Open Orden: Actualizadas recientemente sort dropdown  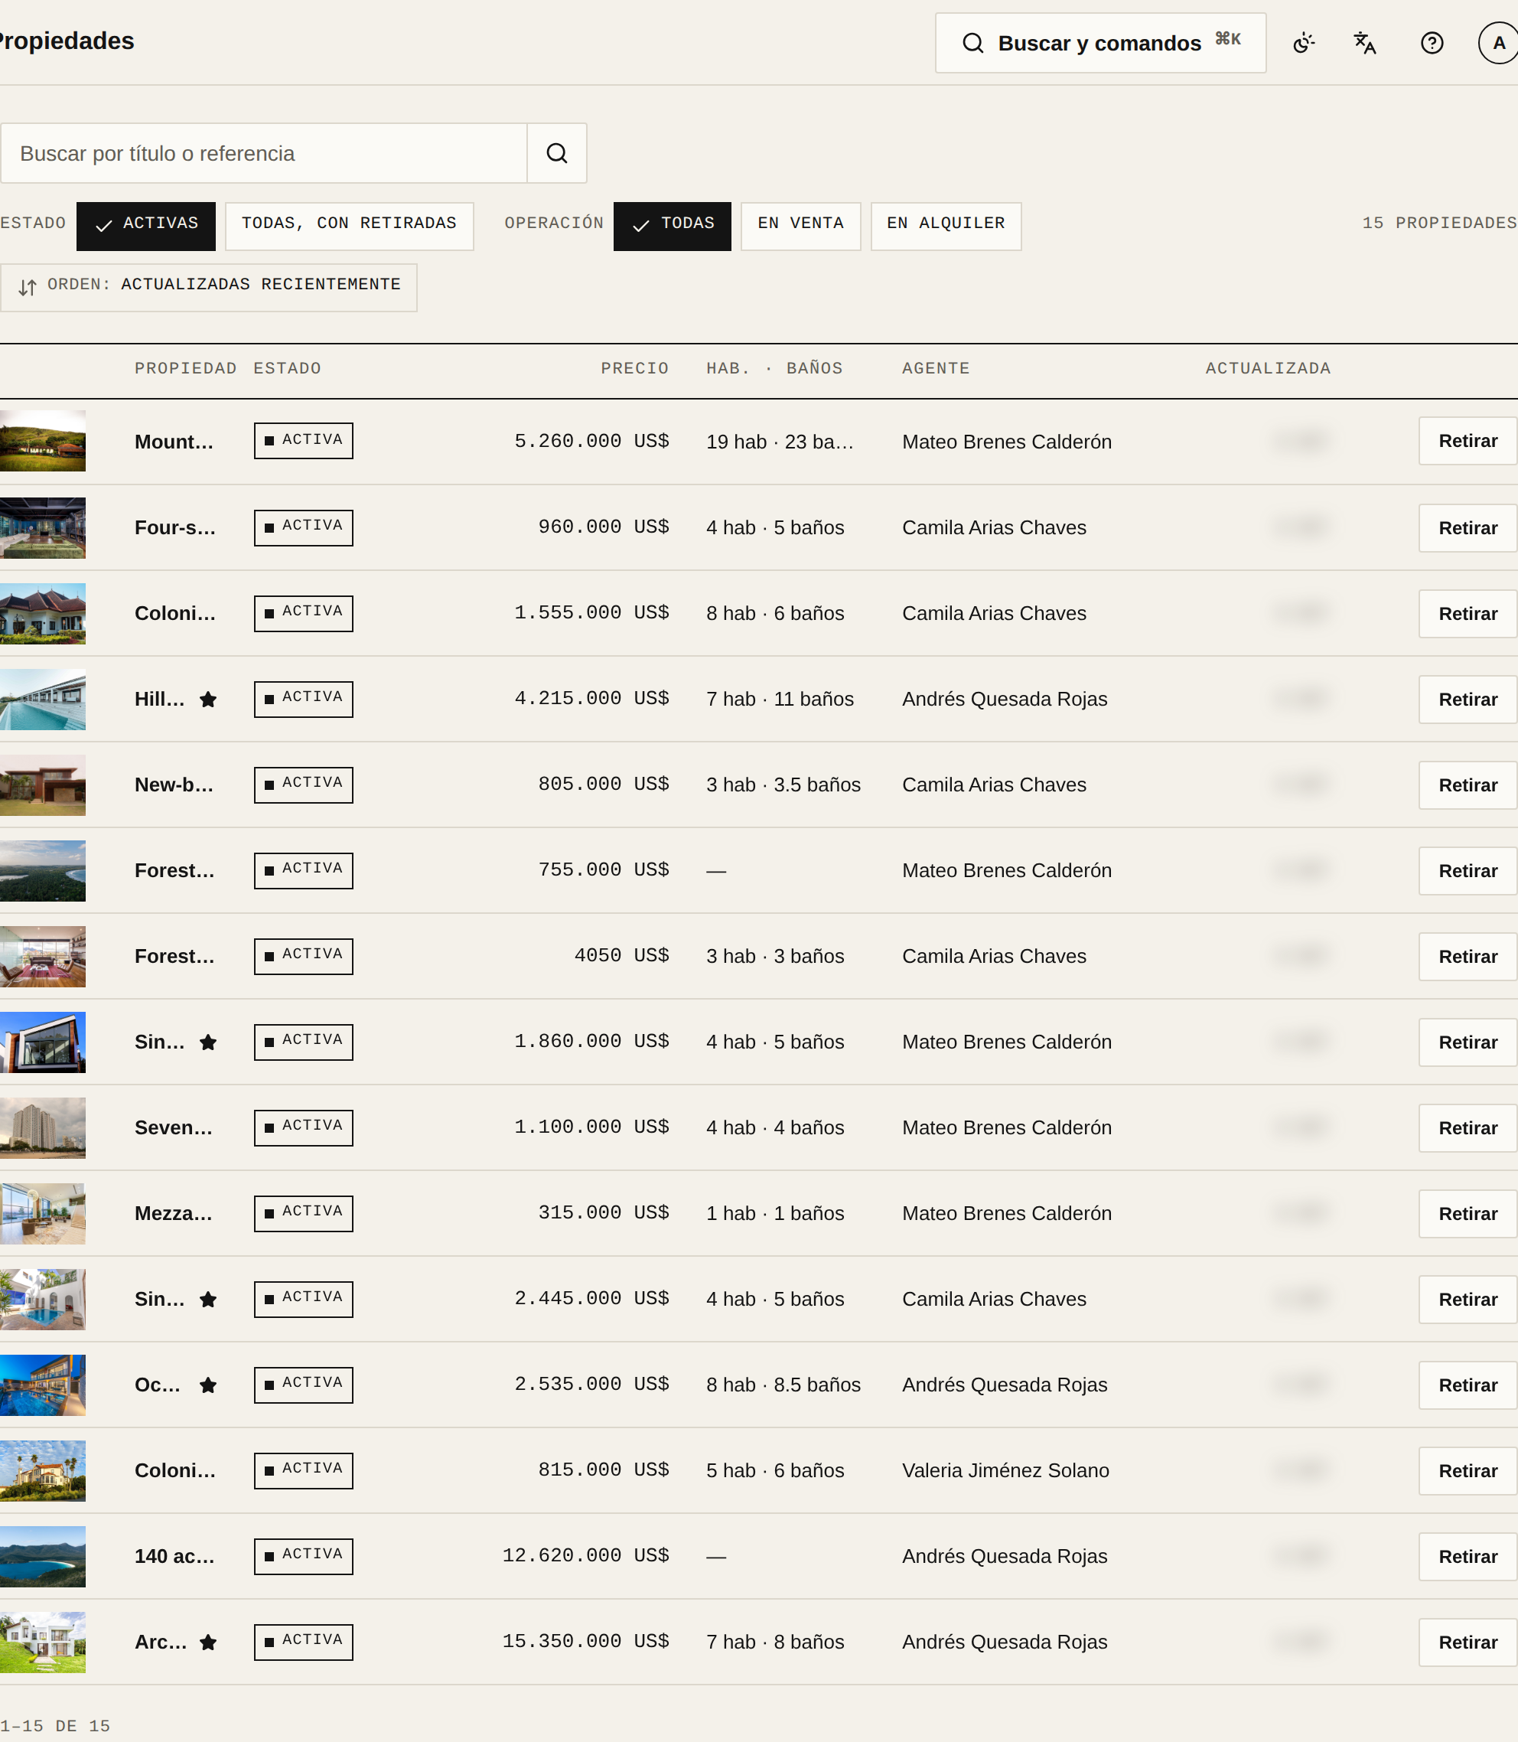point(208,287)
